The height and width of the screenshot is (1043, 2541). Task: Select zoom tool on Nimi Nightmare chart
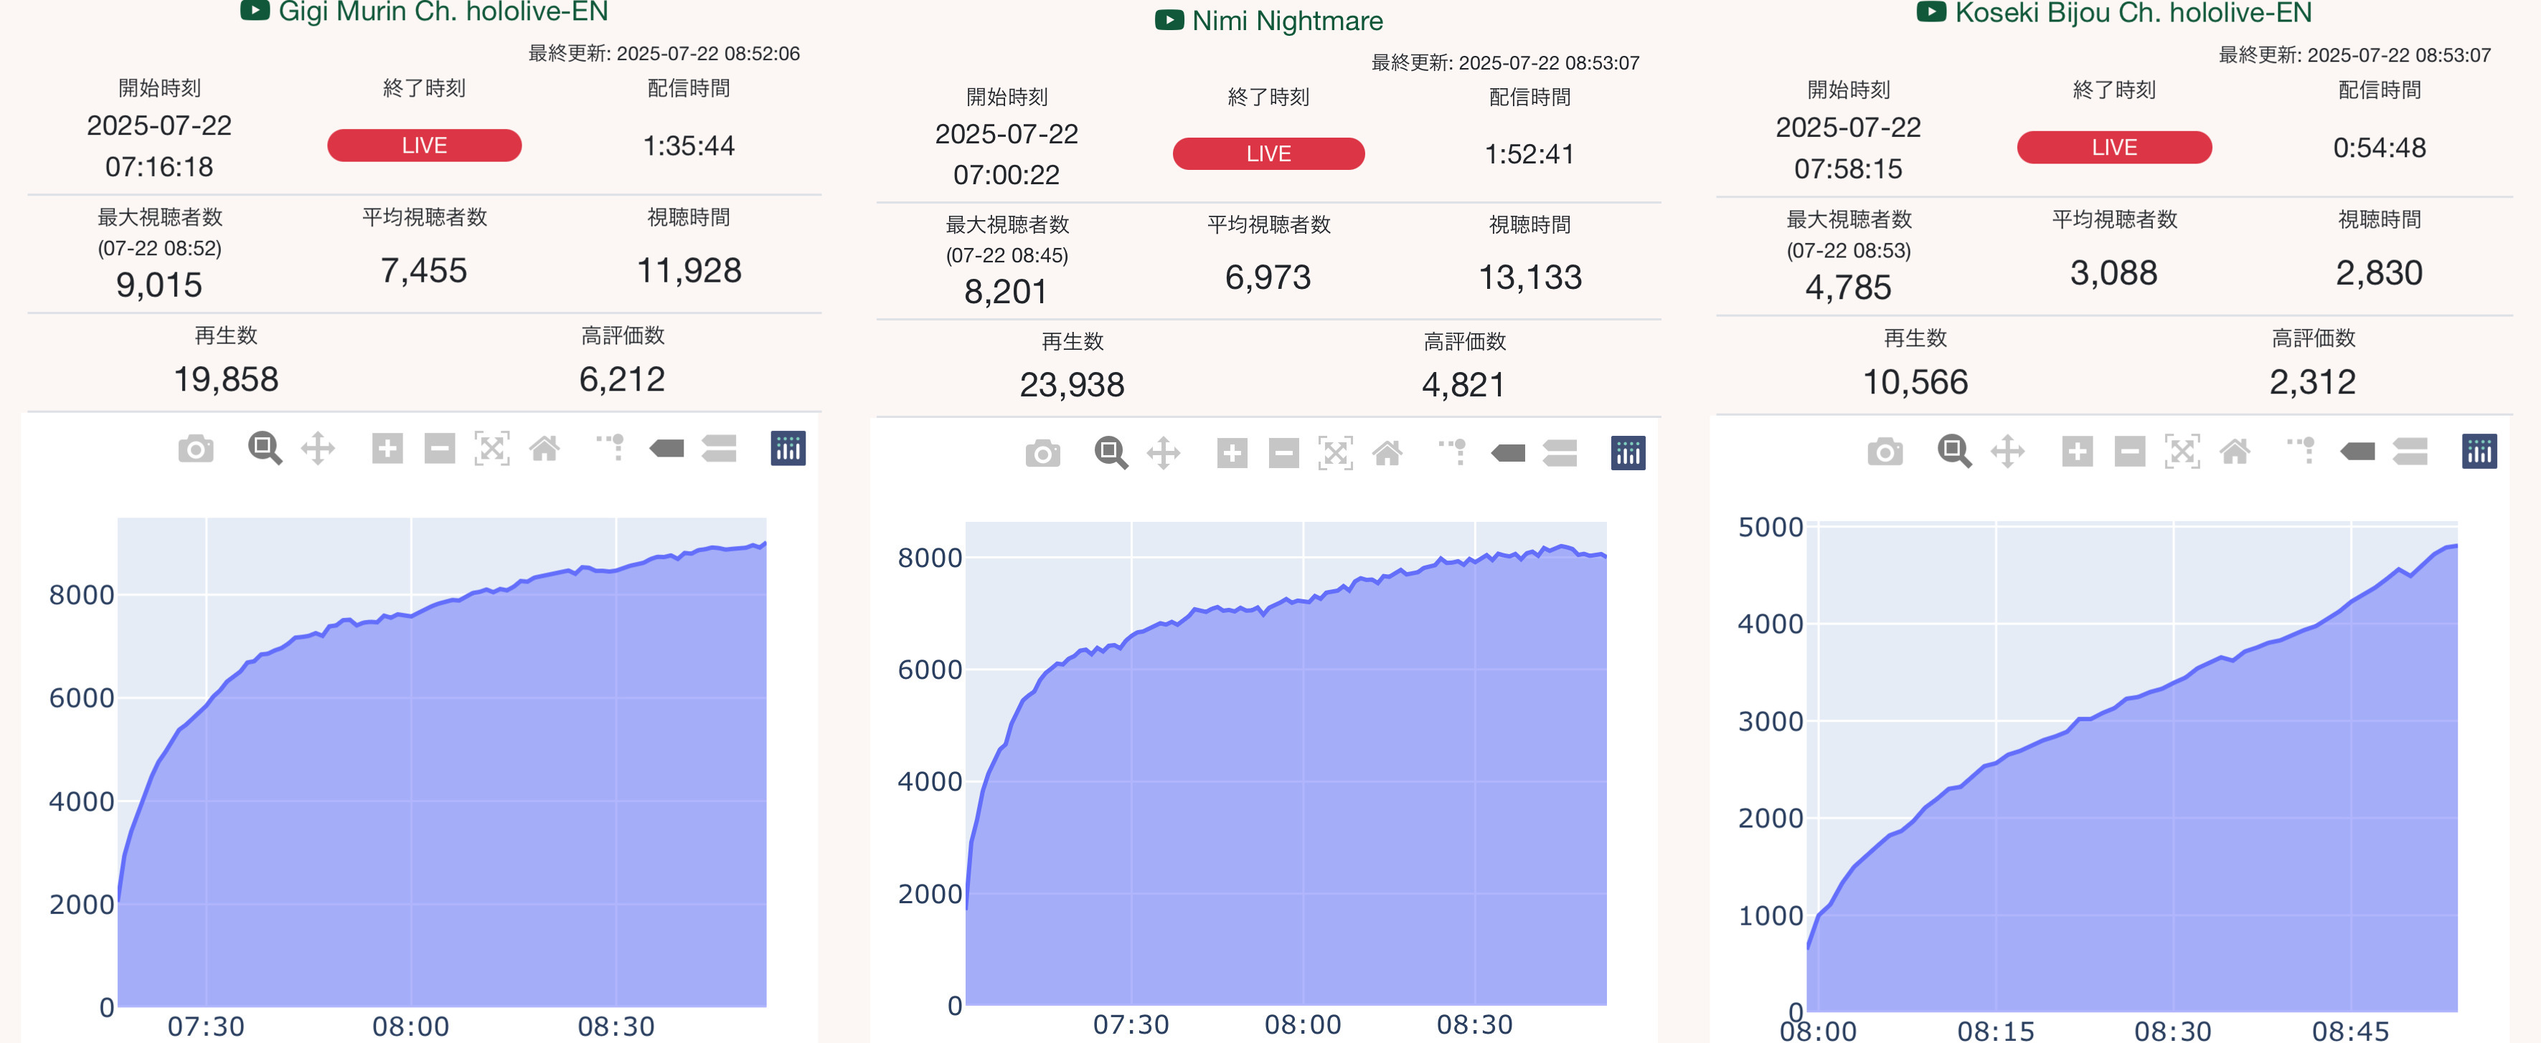point(1111,454)
